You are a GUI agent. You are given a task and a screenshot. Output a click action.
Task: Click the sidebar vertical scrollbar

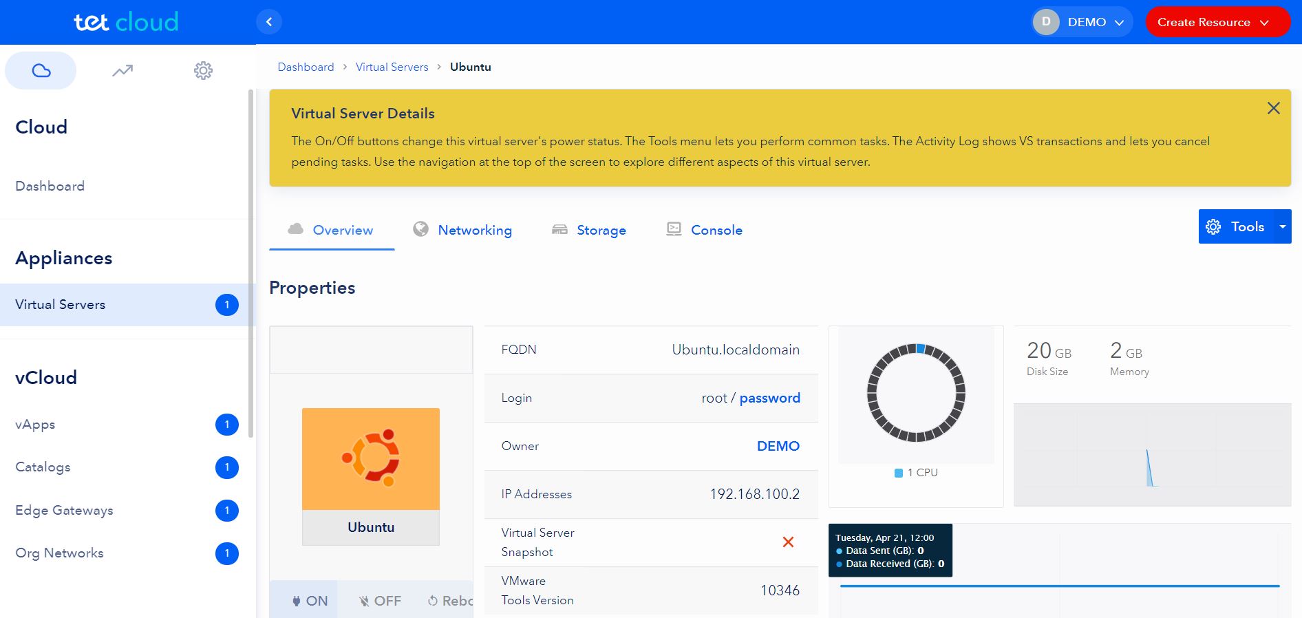tap(250, 263)
